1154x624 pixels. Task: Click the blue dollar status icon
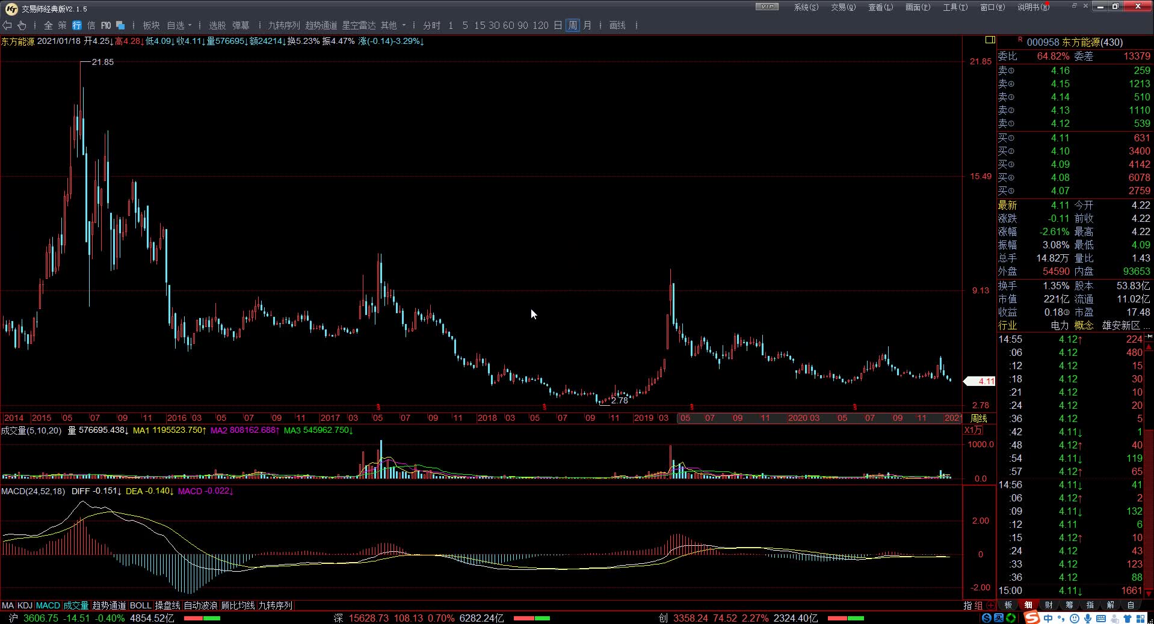pyautogui.click(x=987, y=618)
